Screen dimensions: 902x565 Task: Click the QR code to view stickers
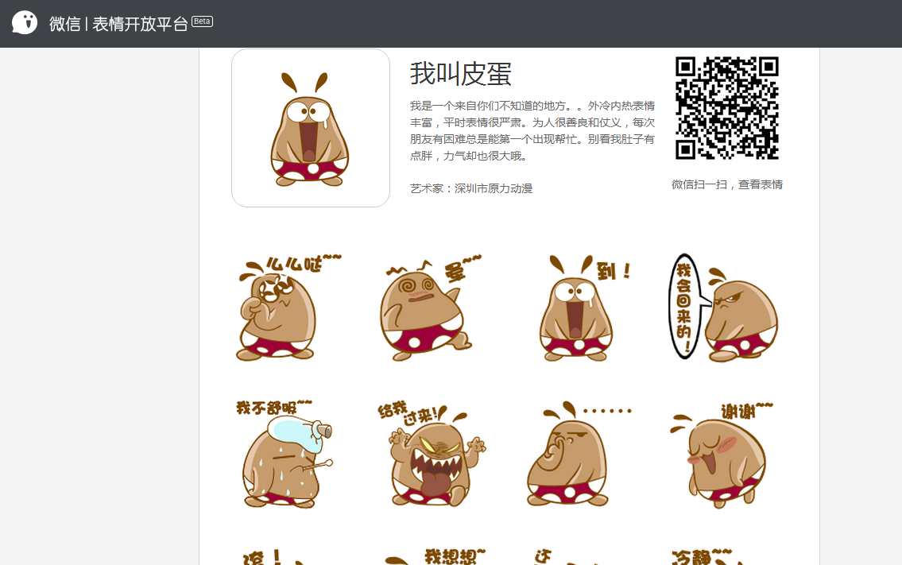(727, 108)
